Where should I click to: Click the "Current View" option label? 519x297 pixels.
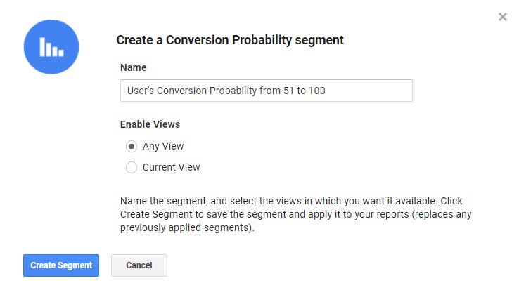[x=171, y=168]
